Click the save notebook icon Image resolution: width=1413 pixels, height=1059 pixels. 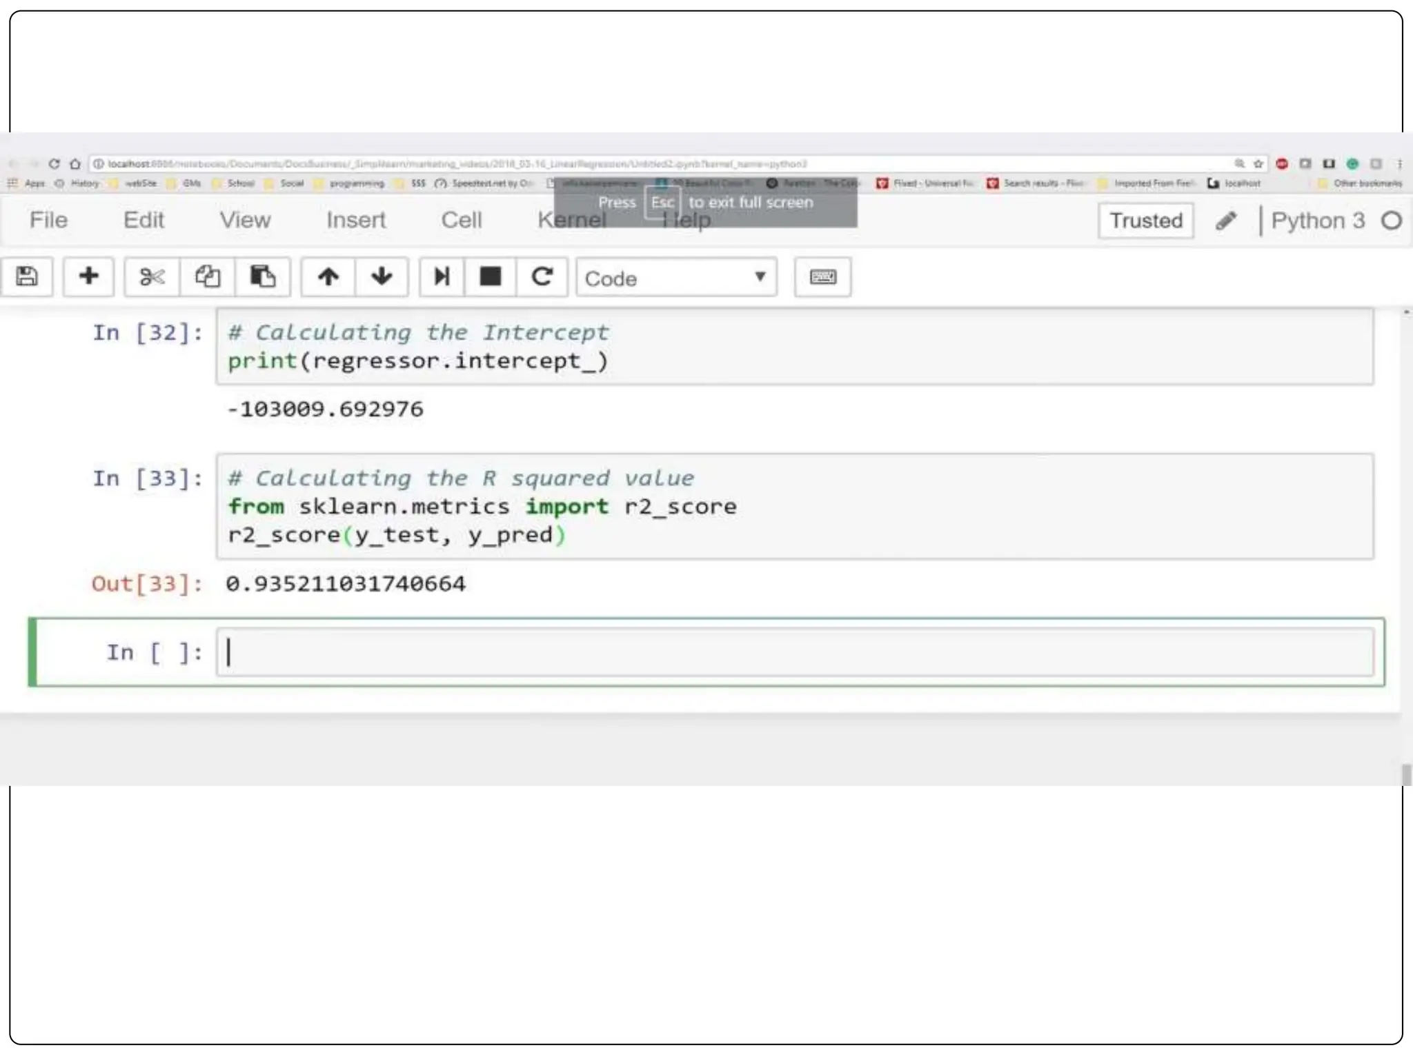click(27, 277)
